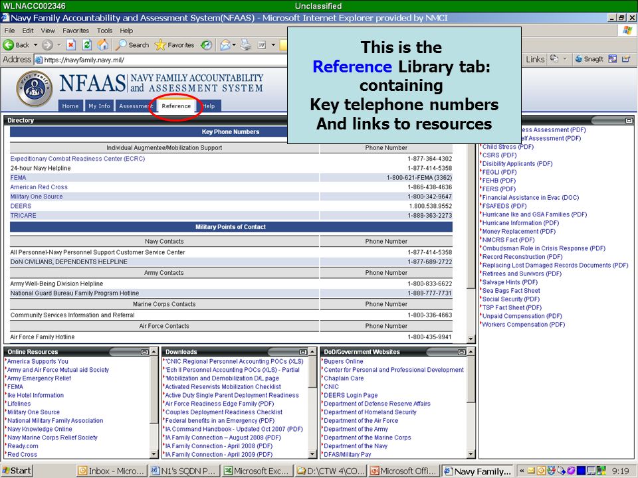Expand hidden system tray icons chevron
Viewport: 638px width, 478px height.
click(522, 471)
